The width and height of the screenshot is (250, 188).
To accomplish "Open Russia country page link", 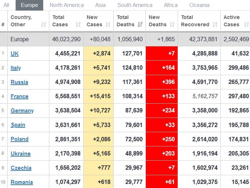I will [19, 82].
